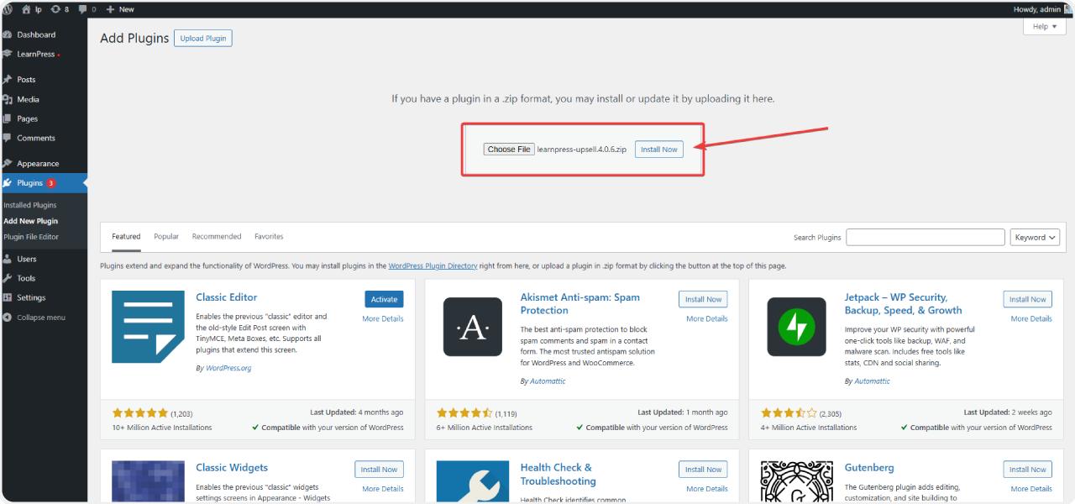
Task: Expand the Help panel
Action: tap(1045, 27)
